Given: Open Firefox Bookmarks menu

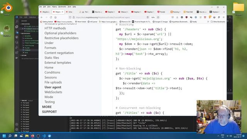Looking at the screenshot, I should (x=62, y=7).
